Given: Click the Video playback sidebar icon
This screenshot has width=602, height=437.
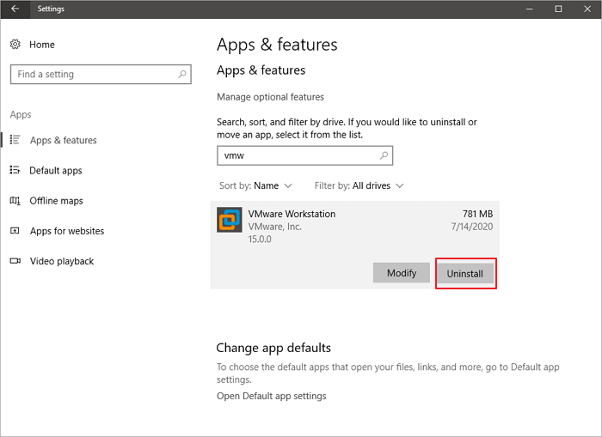Looking at the screenshot, I should (x=15, y=261).
